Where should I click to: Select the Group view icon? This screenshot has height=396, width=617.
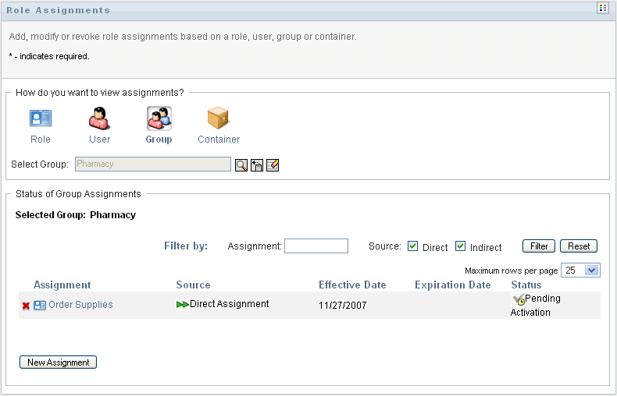coord(159,119)
